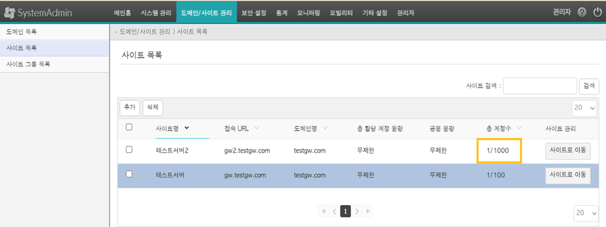
Task: Select 사이트 그룹 목록 in sidebar
Action: tap(28, 64)
